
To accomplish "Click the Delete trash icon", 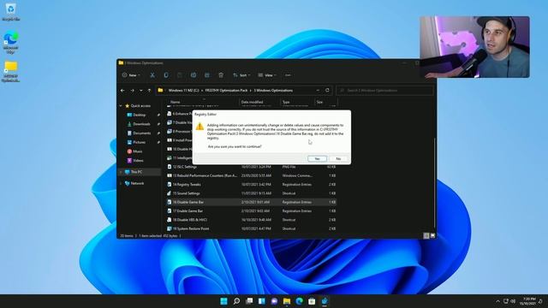I will pyautogui.click(x=221, y=75).
